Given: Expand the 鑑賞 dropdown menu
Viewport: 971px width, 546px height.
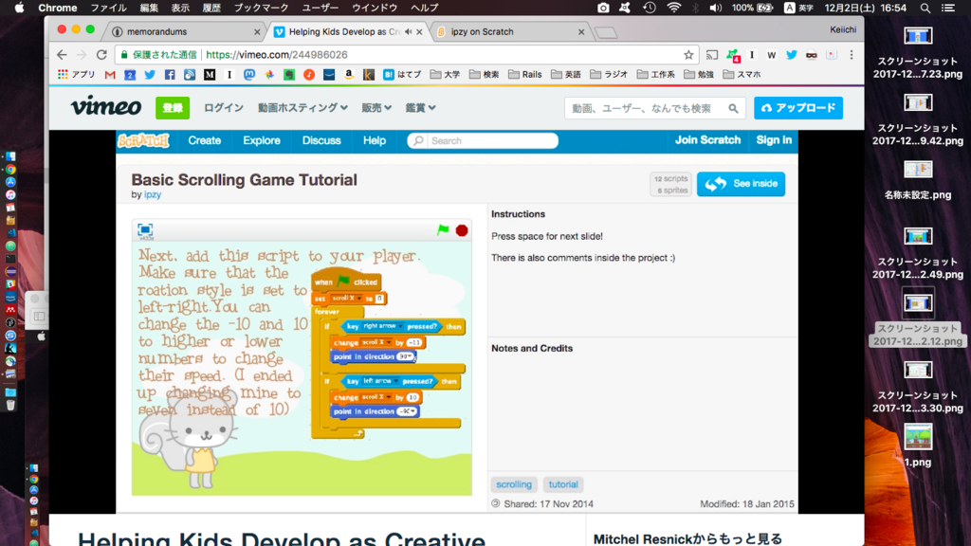Looking at the screenshot, I should click(x=420, y=108).
